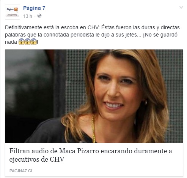Open the 13 h timestamp link

point(28,16)
